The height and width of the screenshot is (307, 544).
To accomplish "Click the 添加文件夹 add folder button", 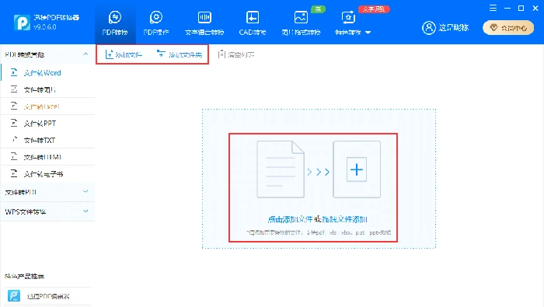I will click(x=180, y=54).
